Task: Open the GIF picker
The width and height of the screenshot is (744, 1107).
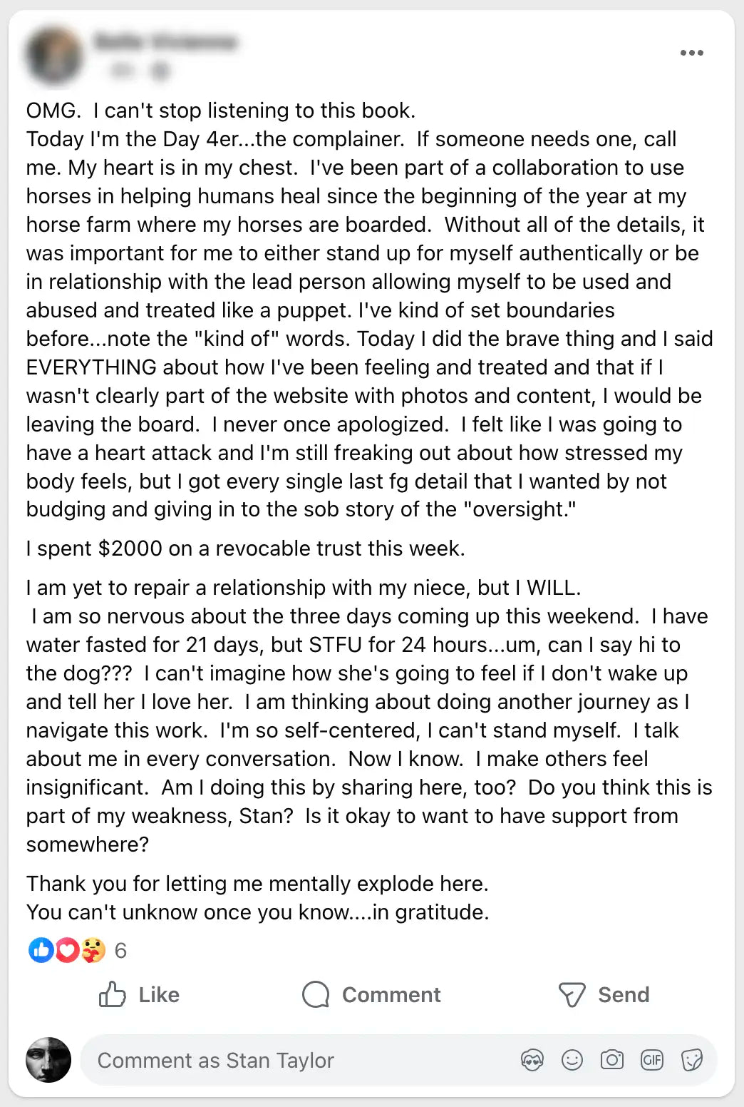Action: coord(651,1060)
